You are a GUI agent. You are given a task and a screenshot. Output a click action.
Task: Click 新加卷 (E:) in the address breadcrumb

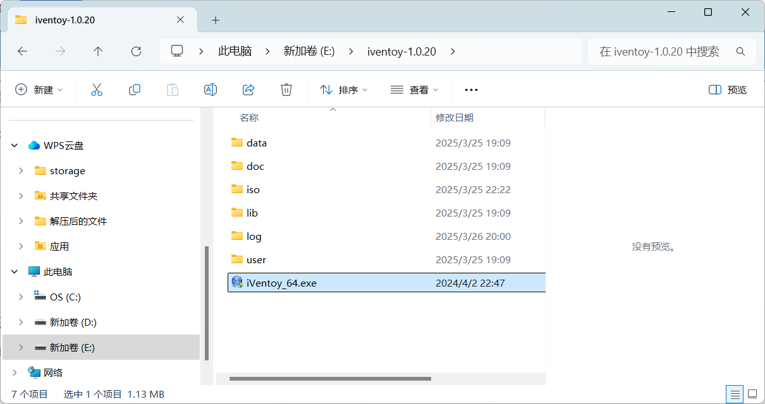tap(309, 51)
